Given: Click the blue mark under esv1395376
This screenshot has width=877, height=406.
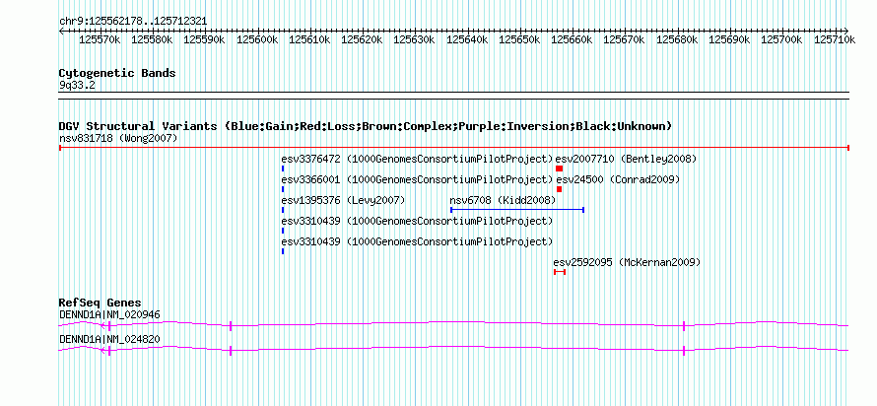Looking at the screenshot, I should click(x=283, y=210).
